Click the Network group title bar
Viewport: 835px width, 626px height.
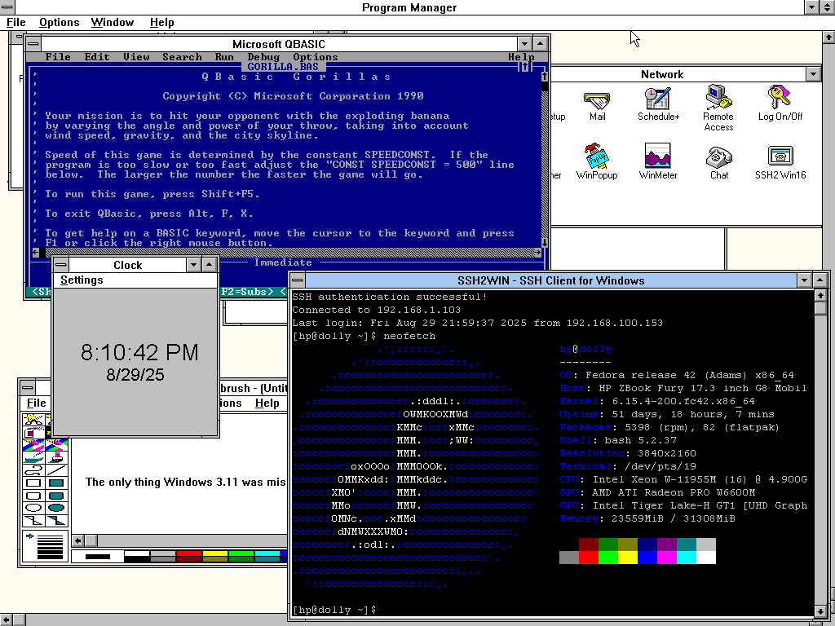662,74
